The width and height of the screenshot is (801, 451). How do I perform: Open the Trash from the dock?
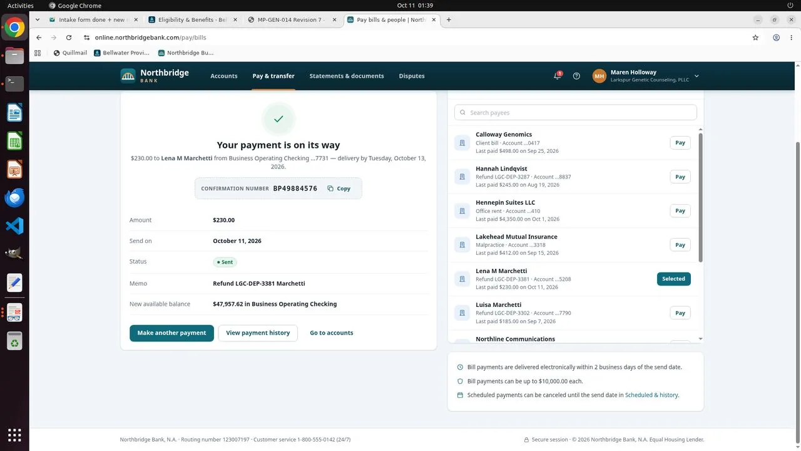click(14, 341)
